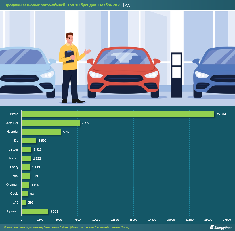
Task: Click the Kia brand label
Action: click(16, 141)
